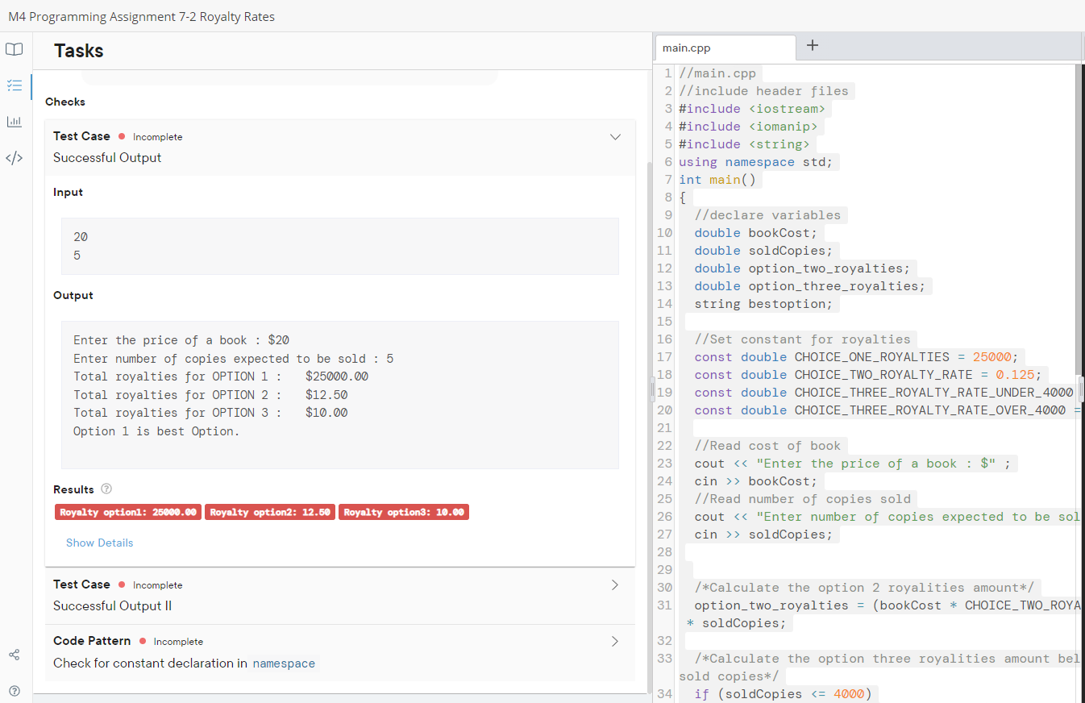Image resolution: width=1085 pixels, height=703 pixels.
Task: Click the test Input box showing 20 and 5
Action: click(x=339, y=246)
